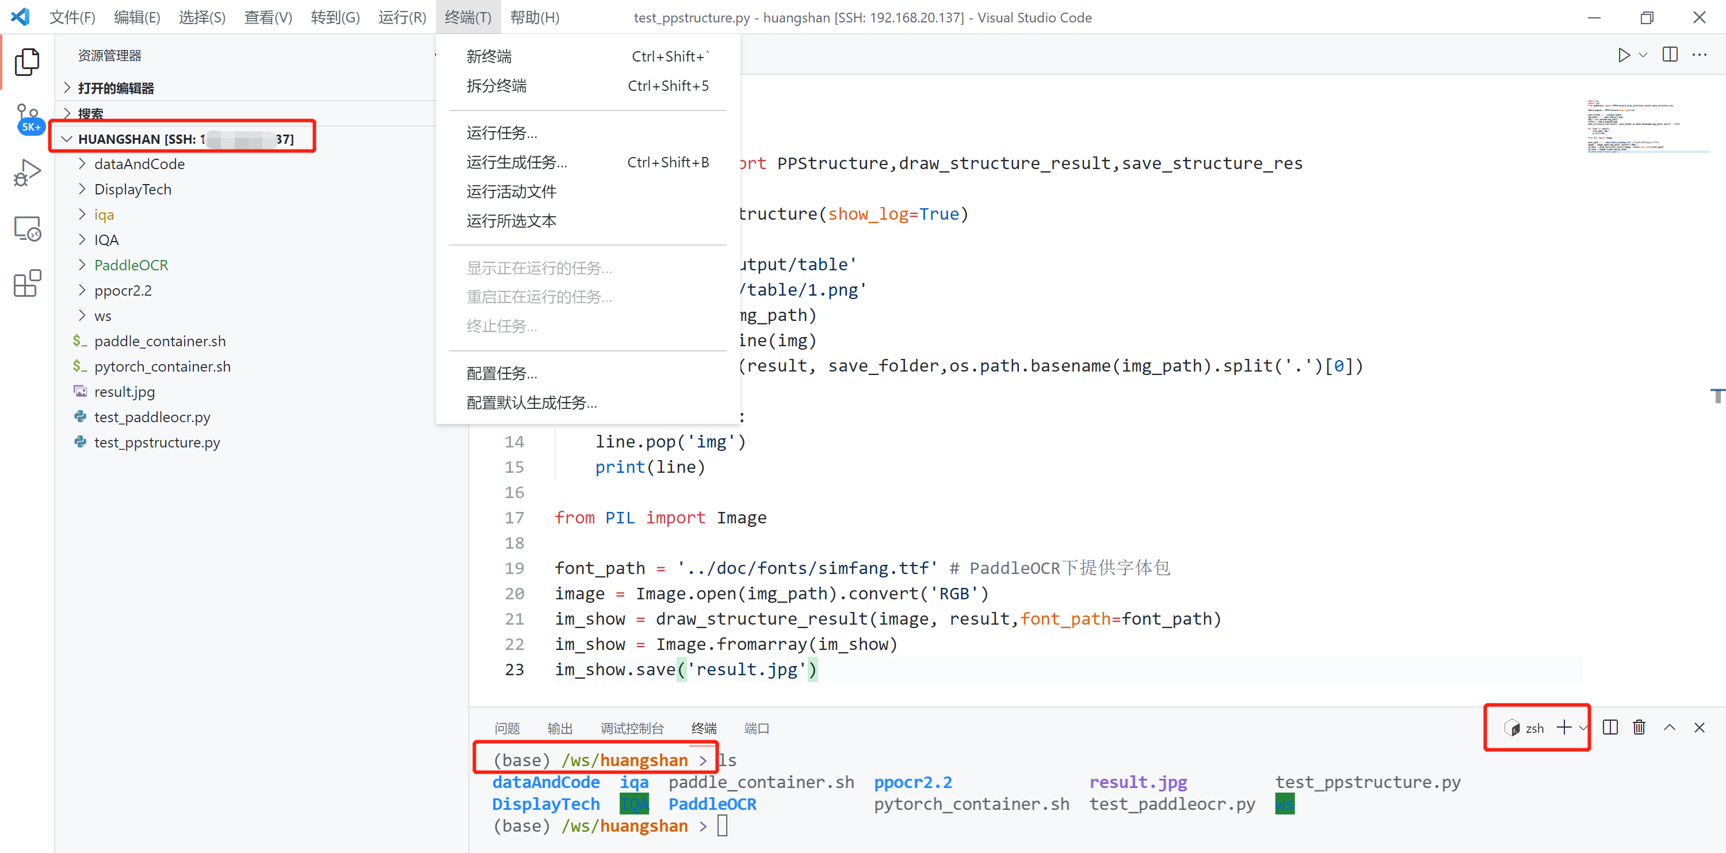Choose Run Task (运行任务...) entry
The width and height of the screenshot is (1726, 853).
click(587, 133)
